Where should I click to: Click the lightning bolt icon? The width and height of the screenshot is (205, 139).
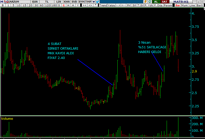coord(146,2)
